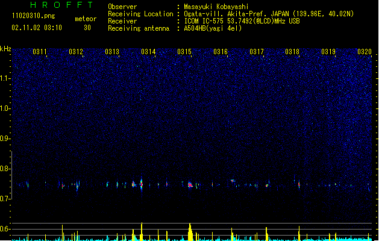The image size is (379, 241).
Task: Click the HROFFT title text
Action: click(x=61, y=5)
